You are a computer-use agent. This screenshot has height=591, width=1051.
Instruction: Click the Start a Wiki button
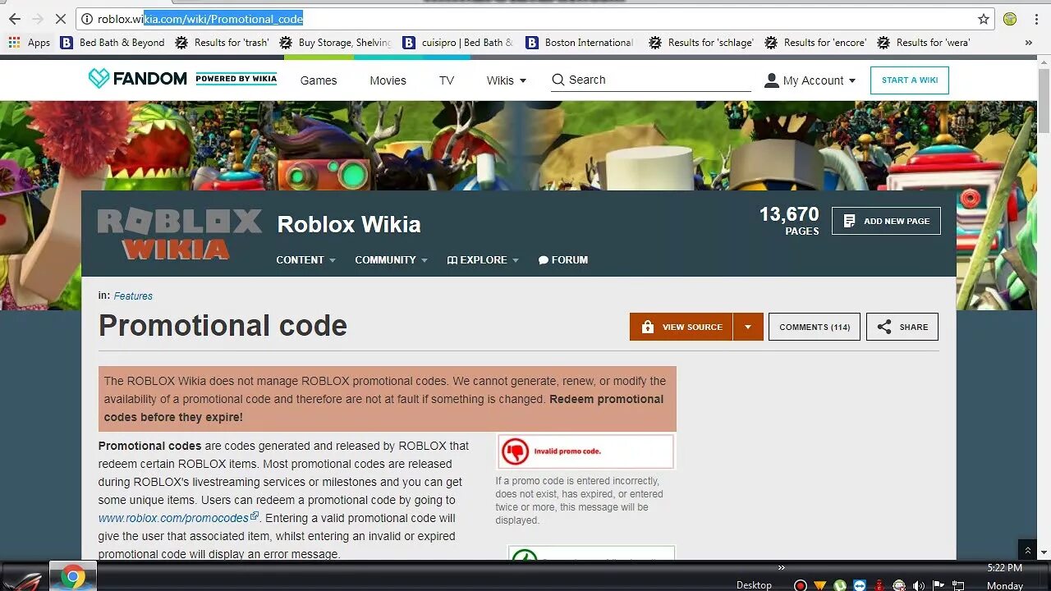[x=910, y=80]
